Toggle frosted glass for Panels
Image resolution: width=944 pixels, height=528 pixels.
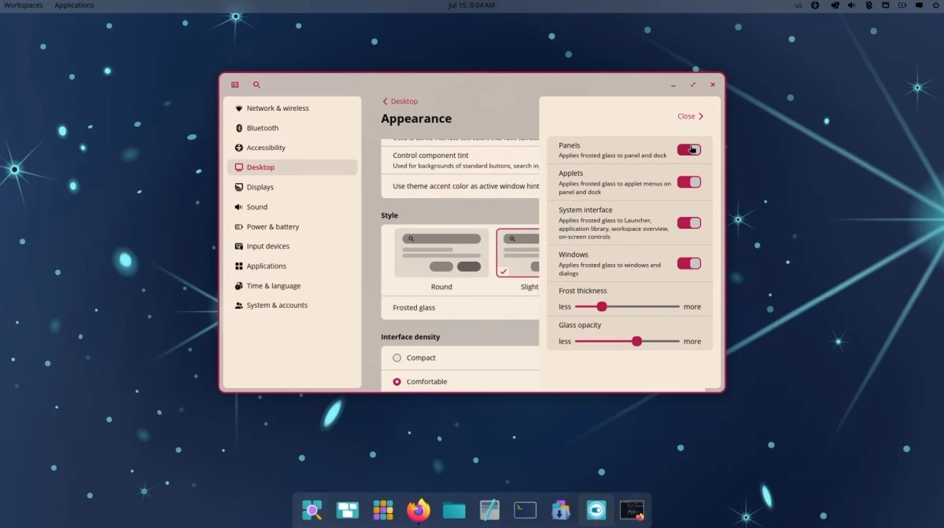click(689, 149)
